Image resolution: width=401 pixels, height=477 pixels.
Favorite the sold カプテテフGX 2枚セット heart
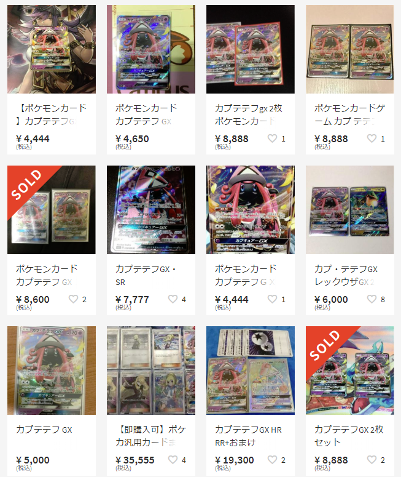pos(372,460)
